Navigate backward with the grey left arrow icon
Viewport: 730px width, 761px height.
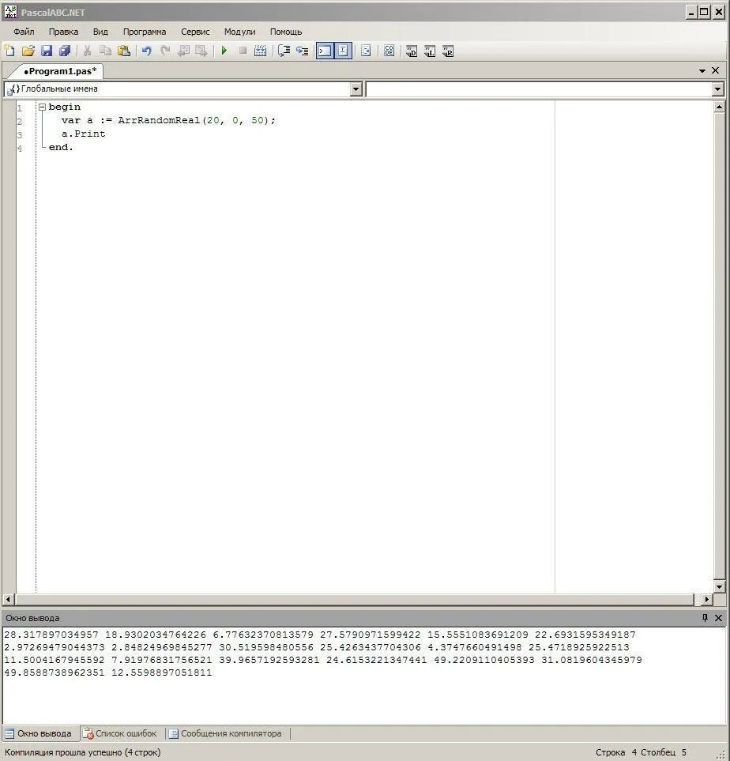click(x=183, y=51)
